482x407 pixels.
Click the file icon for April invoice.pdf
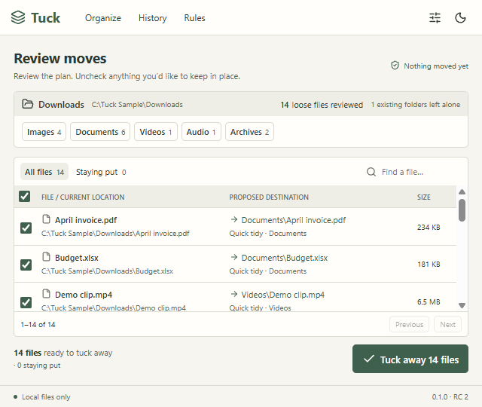46,219
